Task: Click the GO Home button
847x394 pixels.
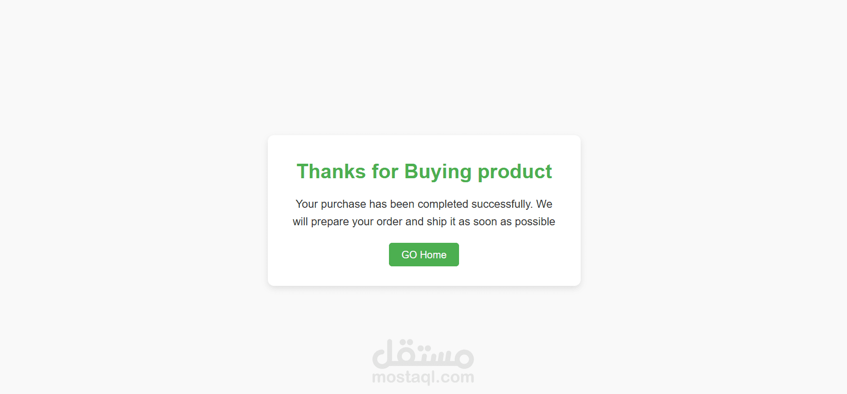Action: click(424, 254)
